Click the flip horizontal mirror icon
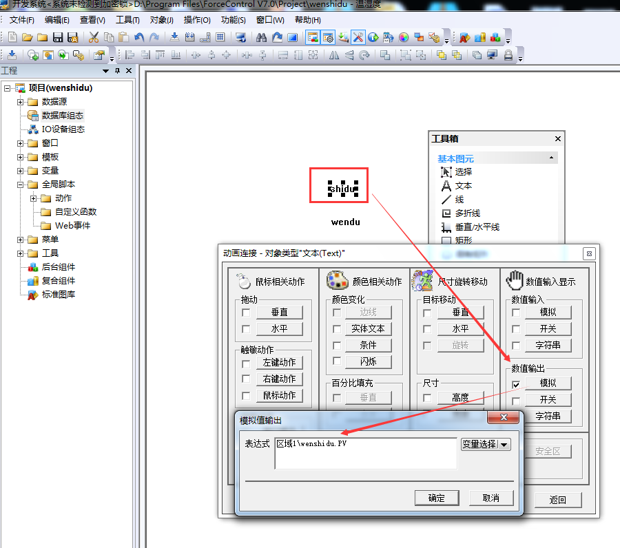Image resolution: width=620 pixels, height=548 pixels. (x=334, y=55)
